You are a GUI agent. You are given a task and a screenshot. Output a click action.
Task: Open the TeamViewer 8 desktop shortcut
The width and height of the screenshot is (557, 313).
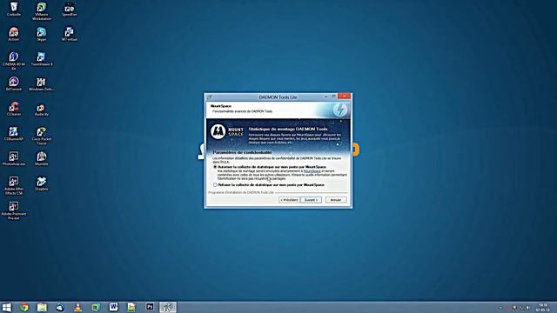42,59
